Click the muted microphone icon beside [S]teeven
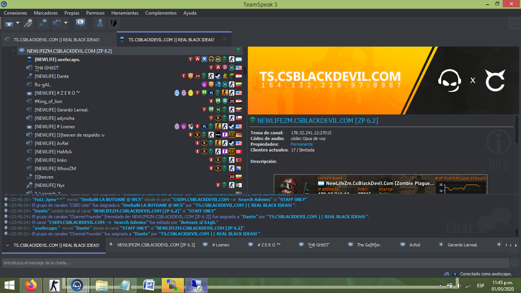This screenshot has width=521, height=293. tap(29, 177)
